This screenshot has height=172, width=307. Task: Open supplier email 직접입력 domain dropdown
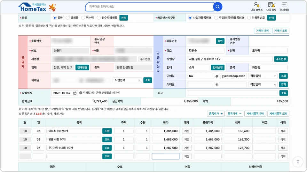click(x=127, y=80)
